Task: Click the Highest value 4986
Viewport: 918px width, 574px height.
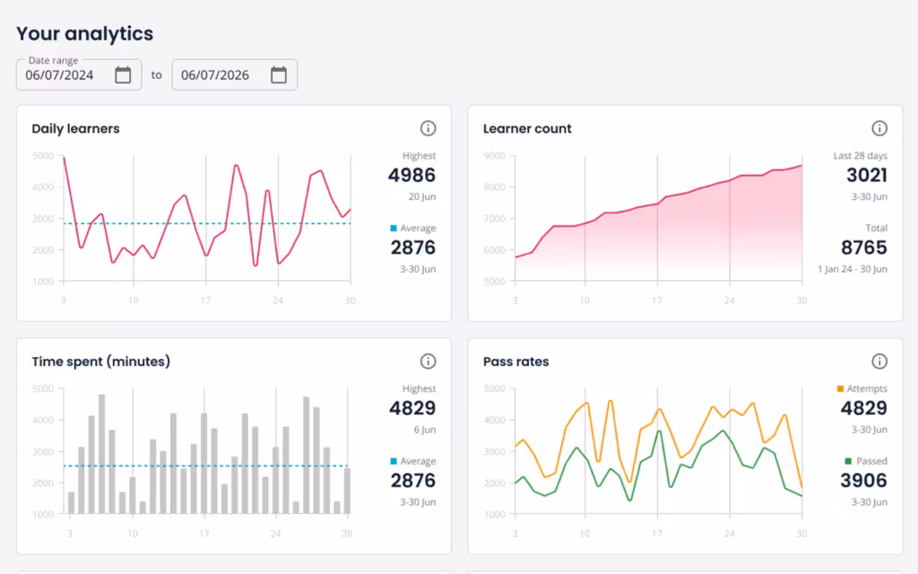Action: [412, 175]
